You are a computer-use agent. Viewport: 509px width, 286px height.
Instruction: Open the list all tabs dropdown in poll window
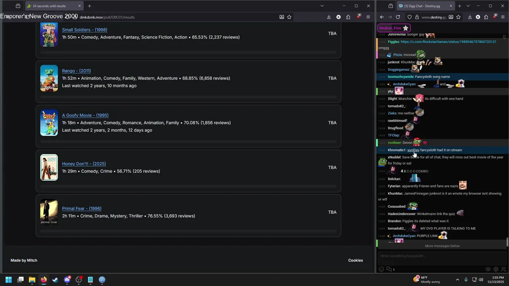coord(322,6)
